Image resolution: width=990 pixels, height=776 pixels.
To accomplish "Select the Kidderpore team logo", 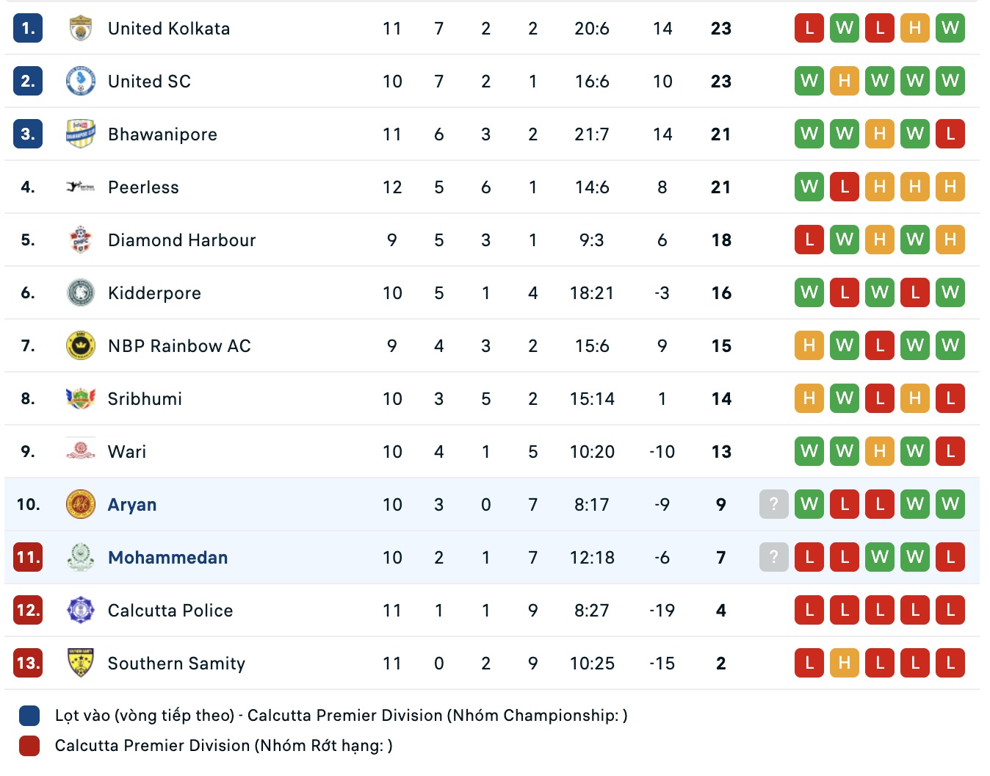I will [80, 292].
